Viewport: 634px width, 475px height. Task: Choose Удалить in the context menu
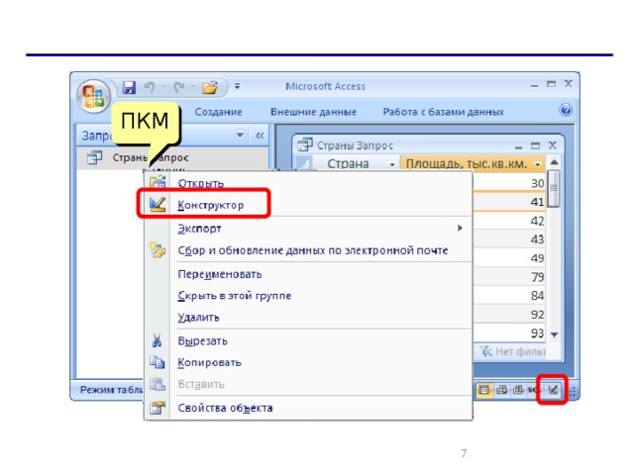pos(198,318)
